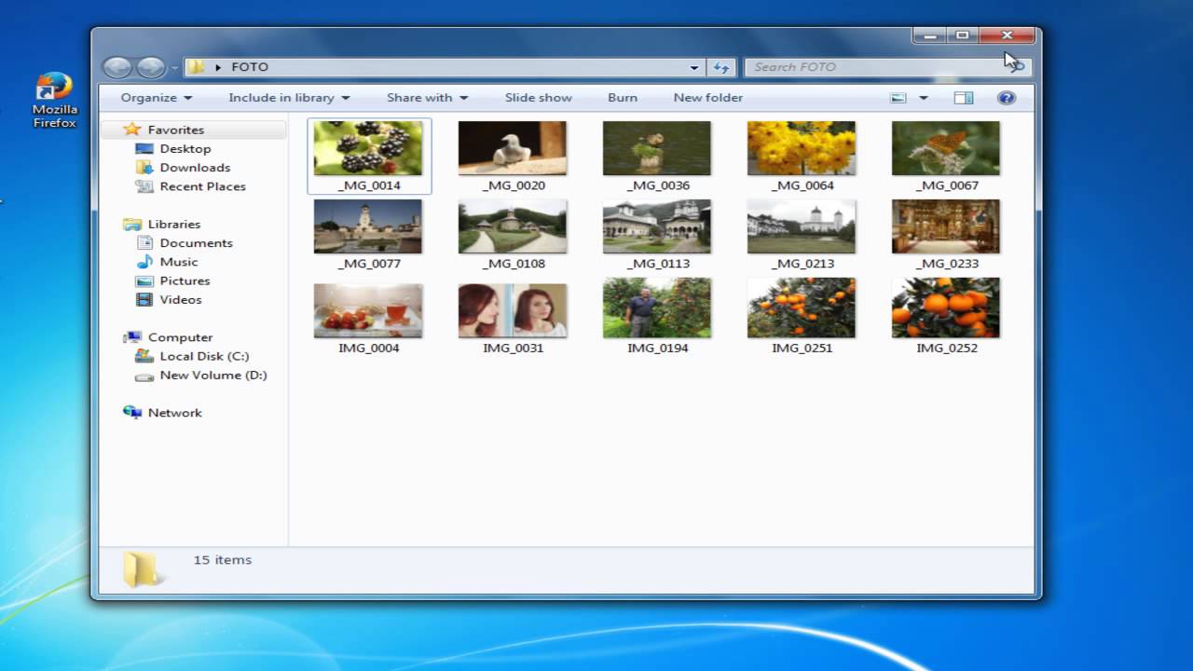Select the strawberries photo IMG_0004
1193x671 pixels.
[x=368, y=310]
